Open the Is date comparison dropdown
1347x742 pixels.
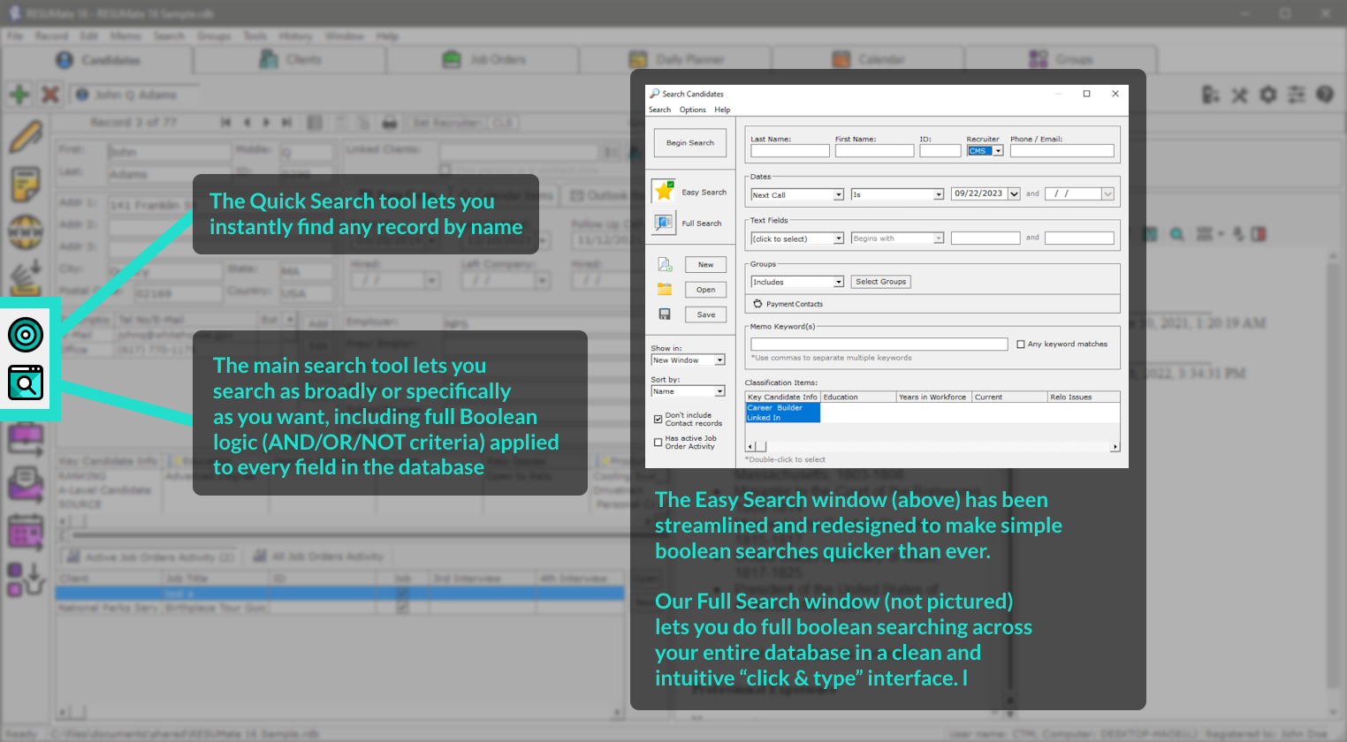coord(939,194)
